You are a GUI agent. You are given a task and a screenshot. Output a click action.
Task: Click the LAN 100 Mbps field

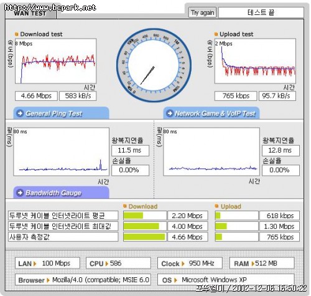(x=47, y=263)
